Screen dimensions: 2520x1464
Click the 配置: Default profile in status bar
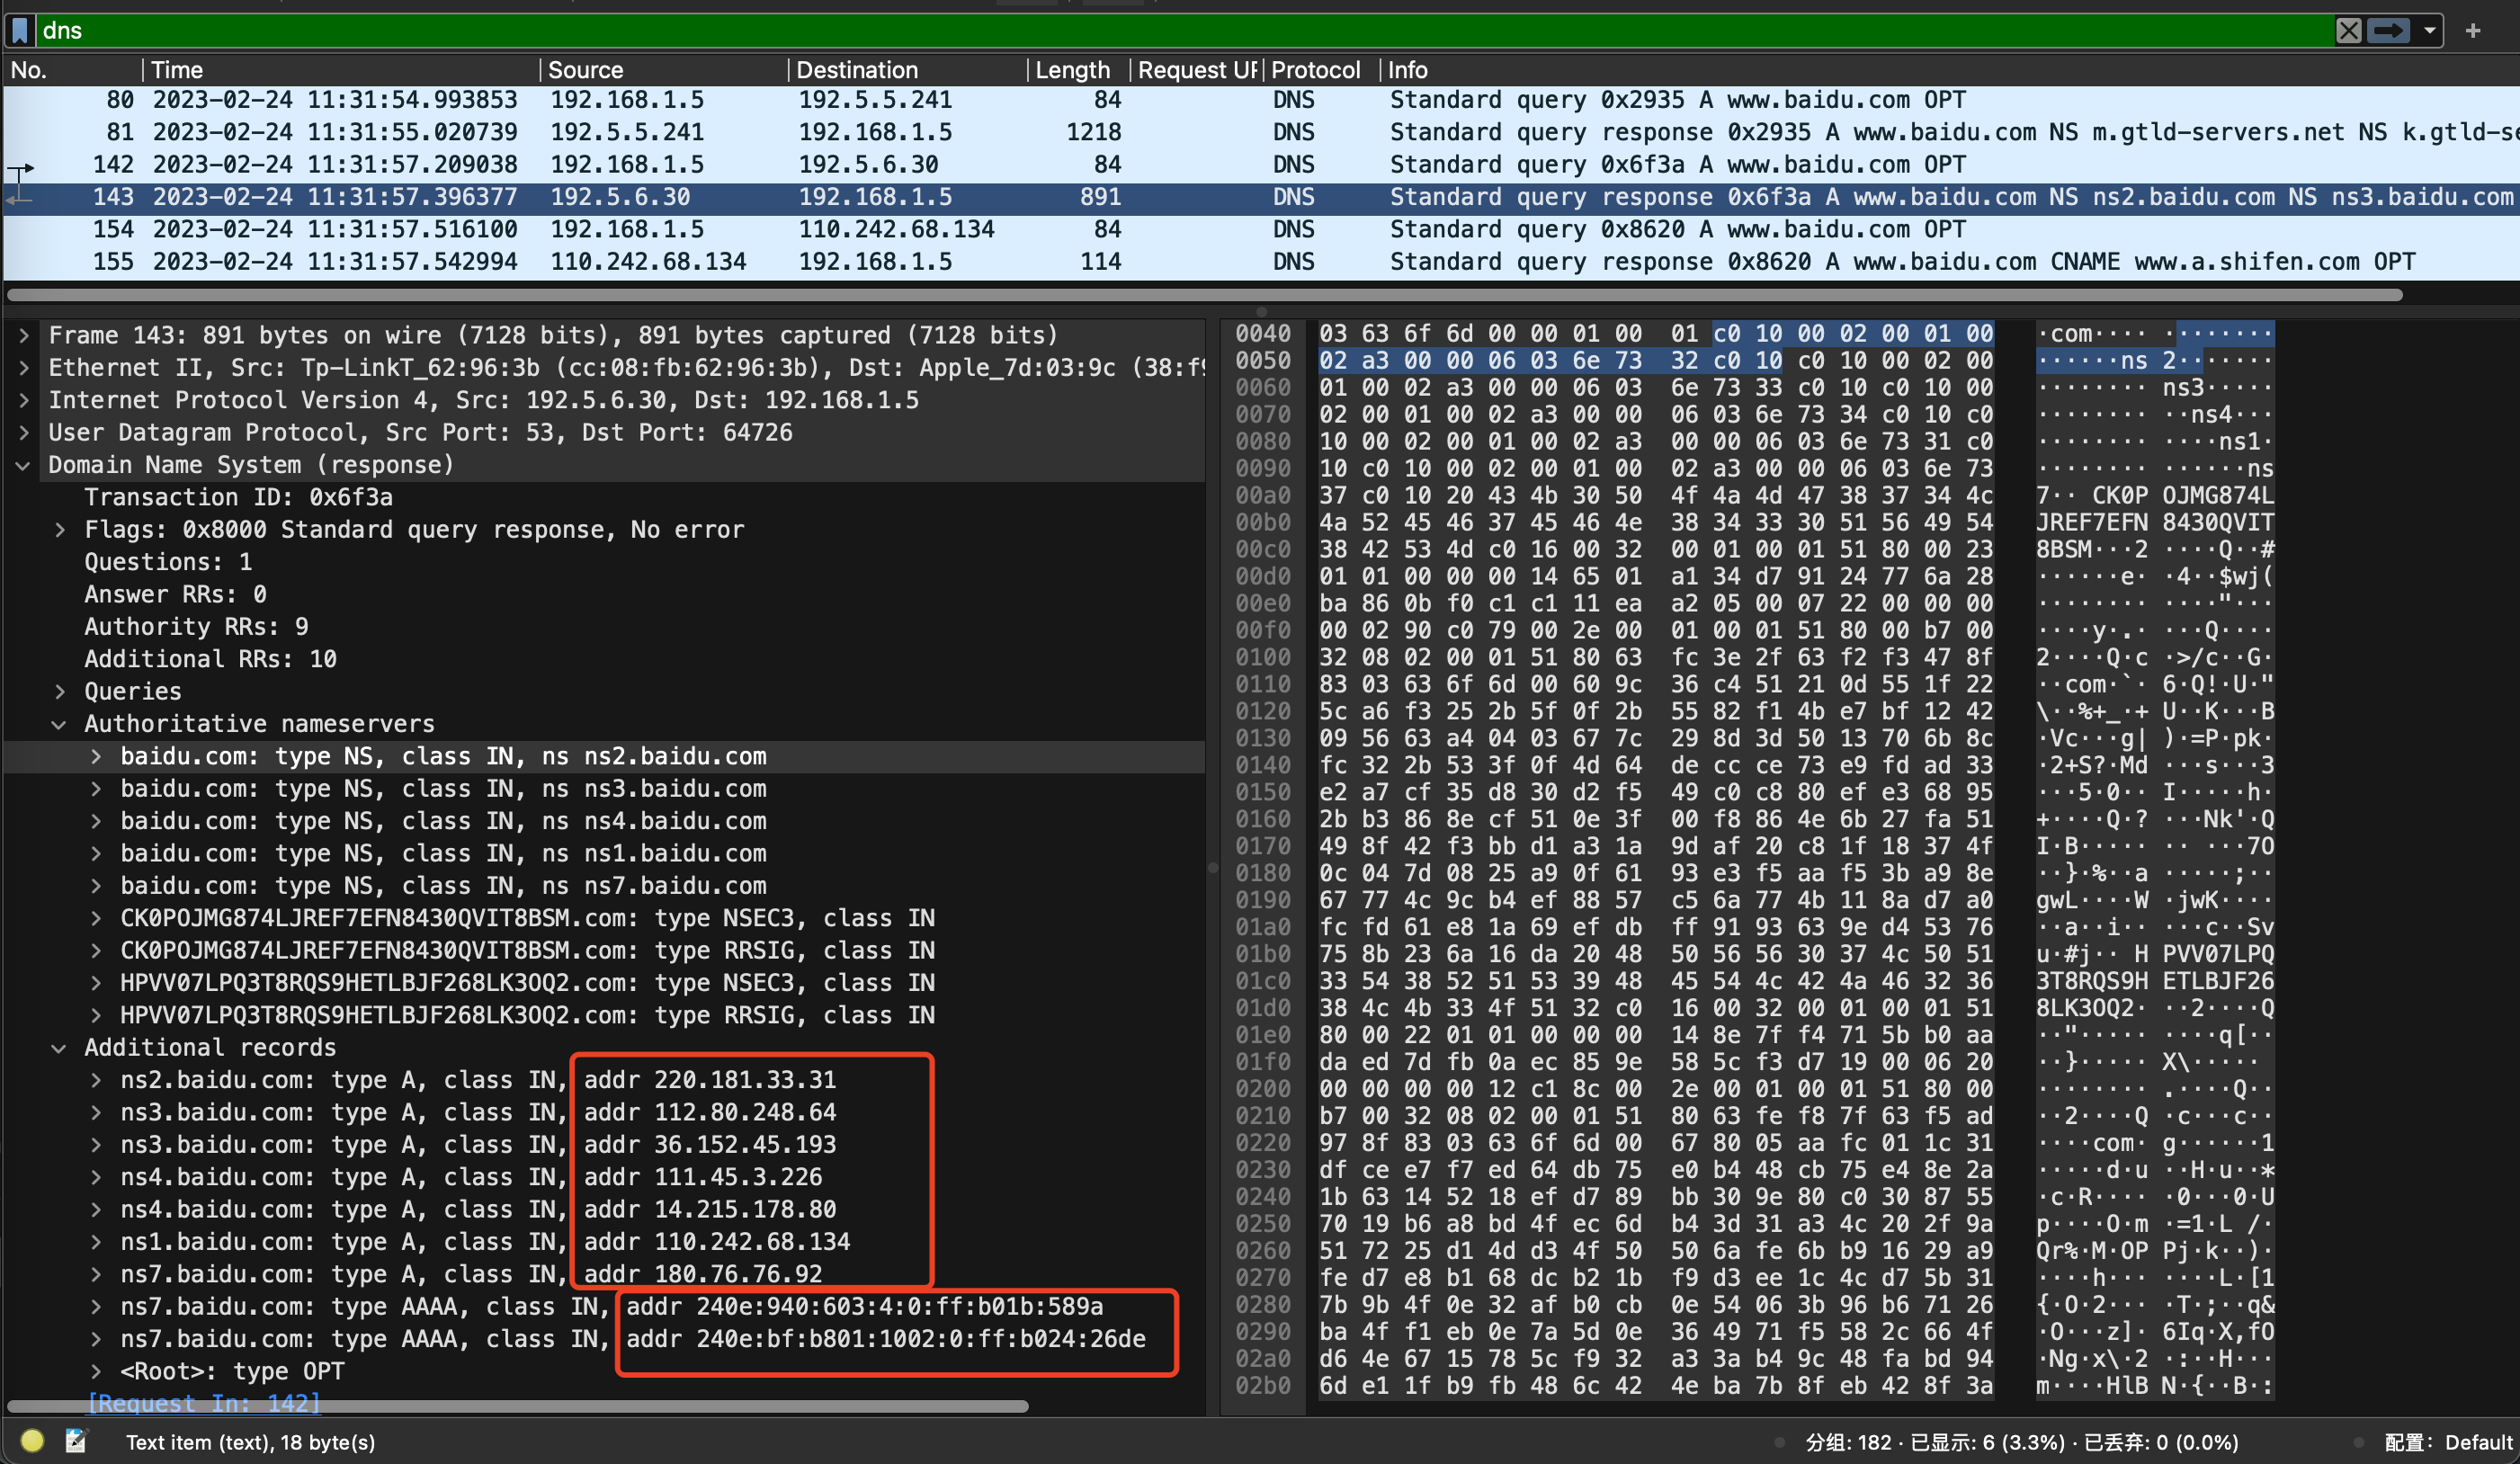click(2447, 1442)
